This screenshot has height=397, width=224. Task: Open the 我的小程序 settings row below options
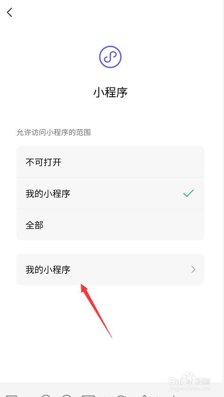(x=110, y=270)
